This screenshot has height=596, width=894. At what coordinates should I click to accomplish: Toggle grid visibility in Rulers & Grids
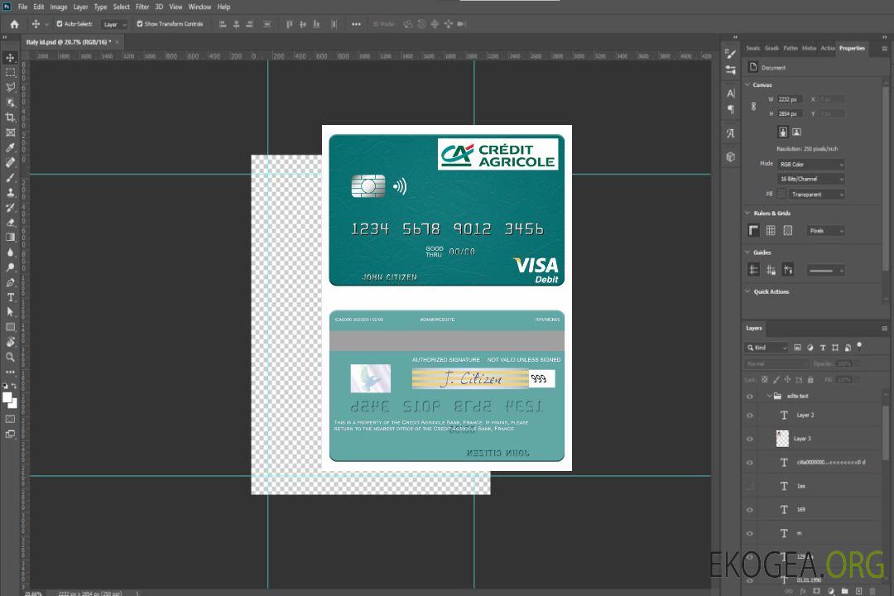tap(771, 230)
